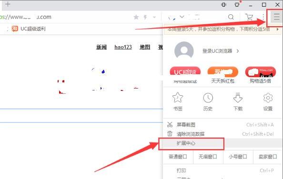Image resolution: width=283 pixels, height=179 pixels.
Task: Open a 无痕窗口 incognito window
Action: pos(208,157)
